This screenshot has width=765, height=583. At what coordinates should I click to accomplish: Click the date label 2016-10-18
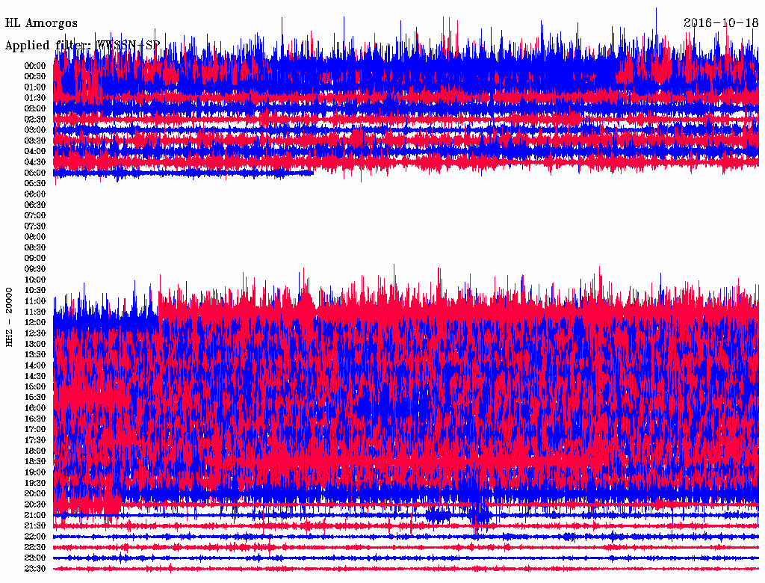721,22
